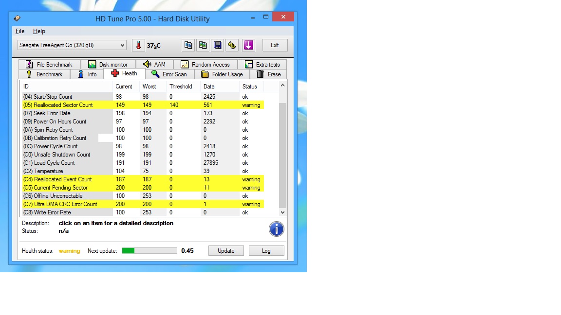Click the save screenshot floppy icon
The height and width of the screenshot is (315, 561).
tap(217, 45)
